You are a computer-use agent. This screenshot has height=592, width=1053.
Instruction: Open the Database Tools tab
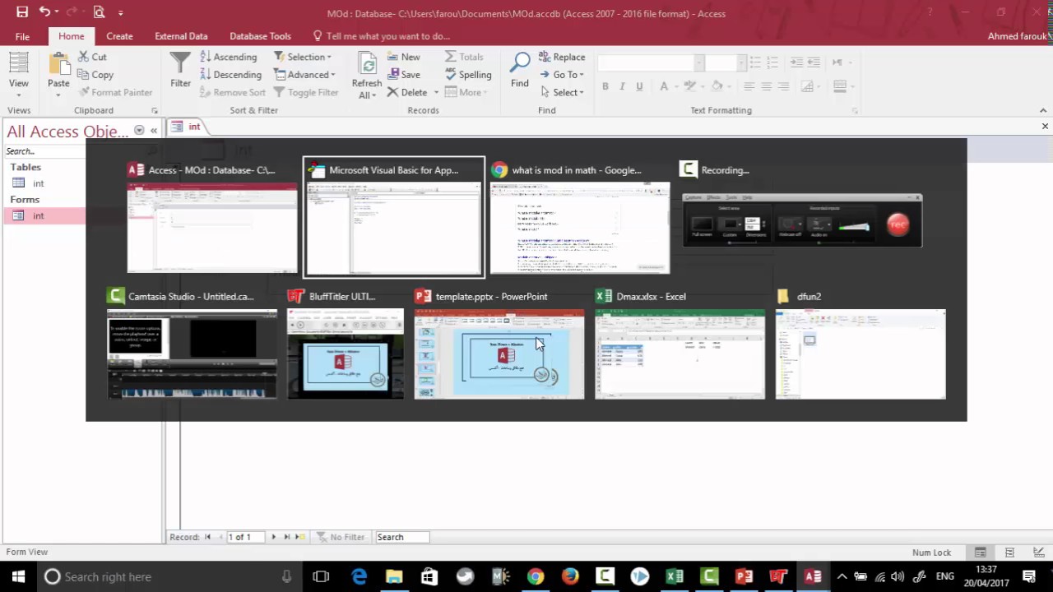tap(260, 36)
